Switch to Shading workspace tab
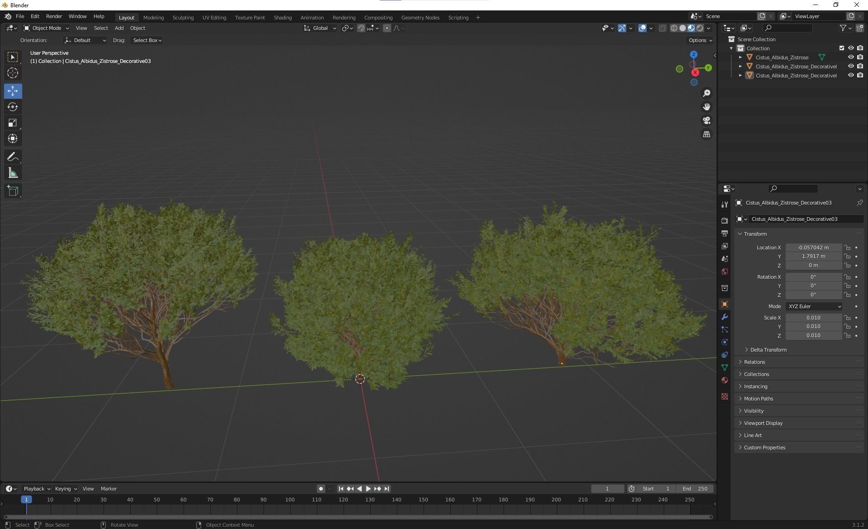This screenshot has width=868, height=529. (x=283, y=18)
